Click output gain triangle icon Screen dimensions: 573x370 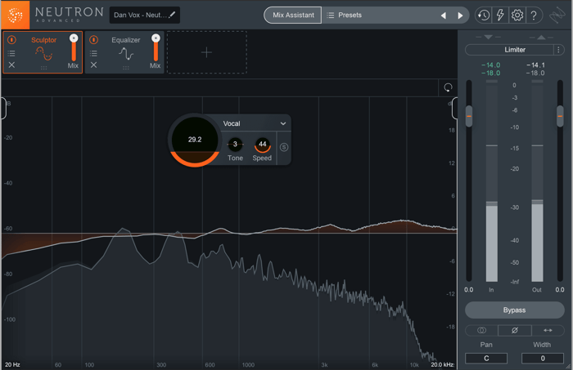point(541,37)
